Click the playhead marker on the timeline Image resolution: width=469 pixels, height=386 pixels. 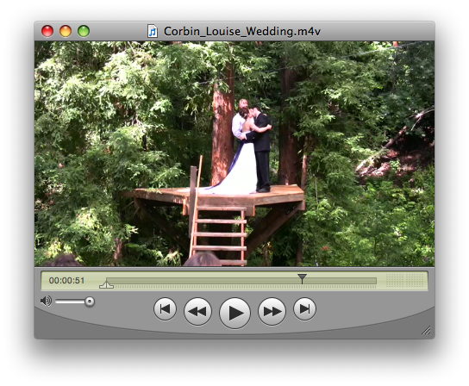(x=302, y=278)
